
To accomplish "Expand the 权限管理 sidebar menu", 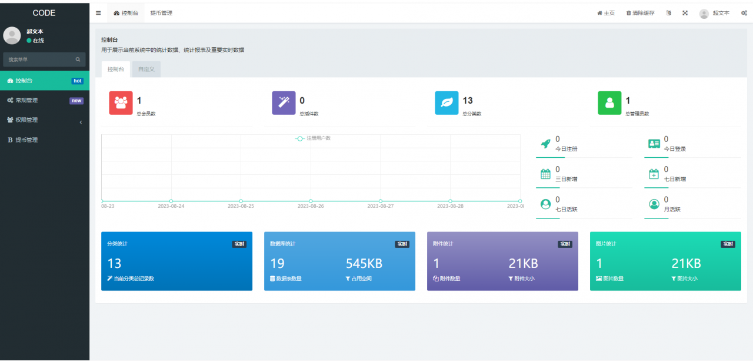I will pos(45,120).
